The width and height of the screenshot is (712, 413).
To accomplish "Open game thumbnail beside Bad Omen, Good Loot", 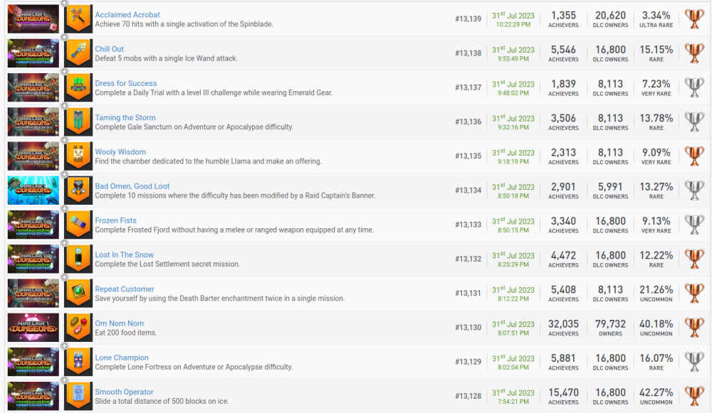I will (33, 191).
